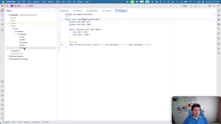Close the Times.java tab

127,11
